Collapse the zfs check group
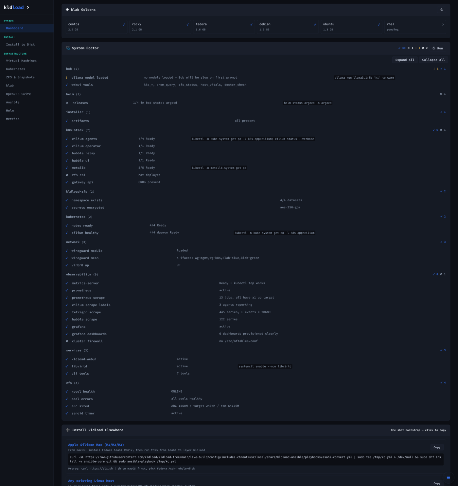The width and height of the screenshot is (458, 486). pyautogui.click(x=256, y=383)
